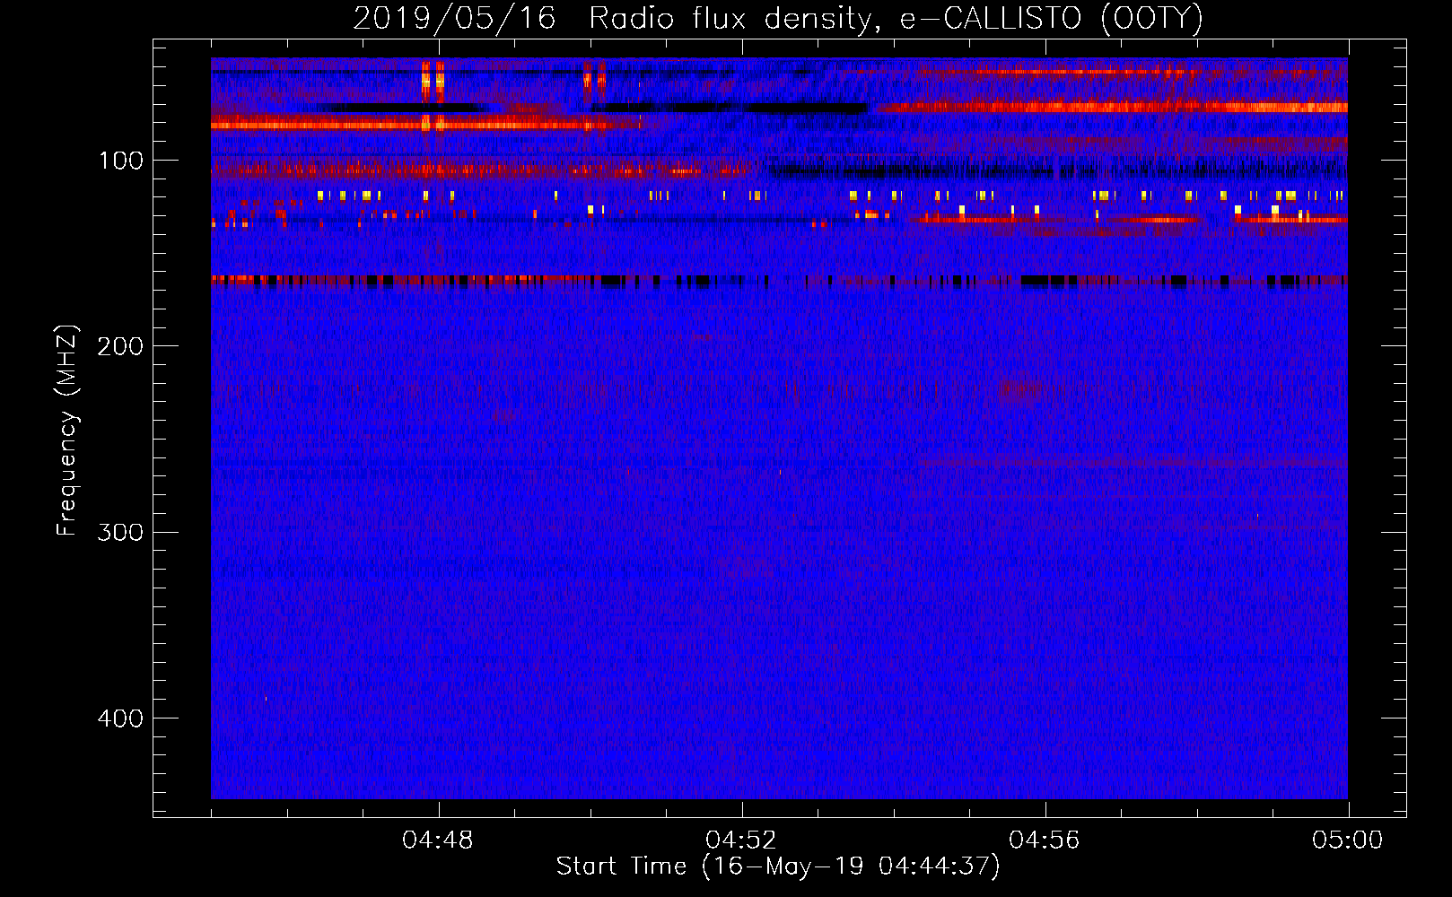Screen dimensions: 1452x897
Task: Click the 300 MHz frequency tick label
Action: 120,532
